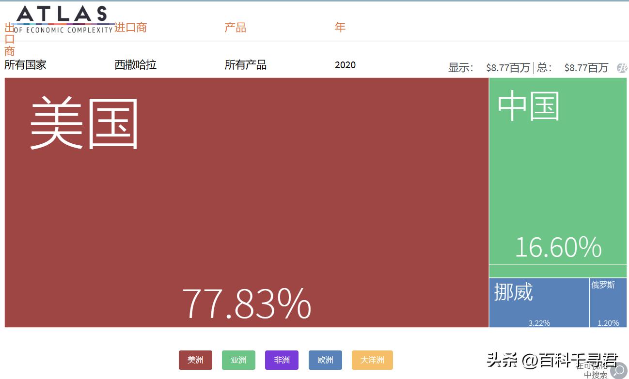
Task: Select the 亚洲 continent legend icon
Action: coord(238,360)
